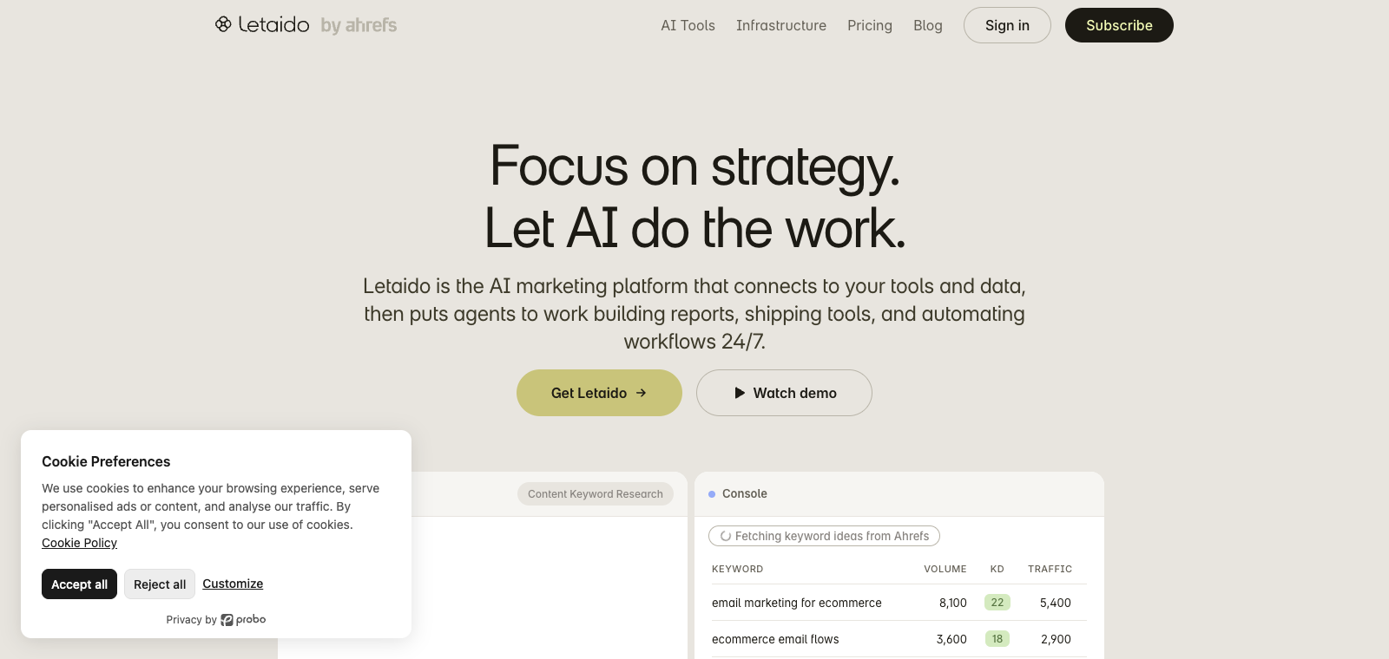Open the Cookie Policy link
The height and width of the screenshot is (659, 1389).
pyautogui.click(x=79, y=543)
